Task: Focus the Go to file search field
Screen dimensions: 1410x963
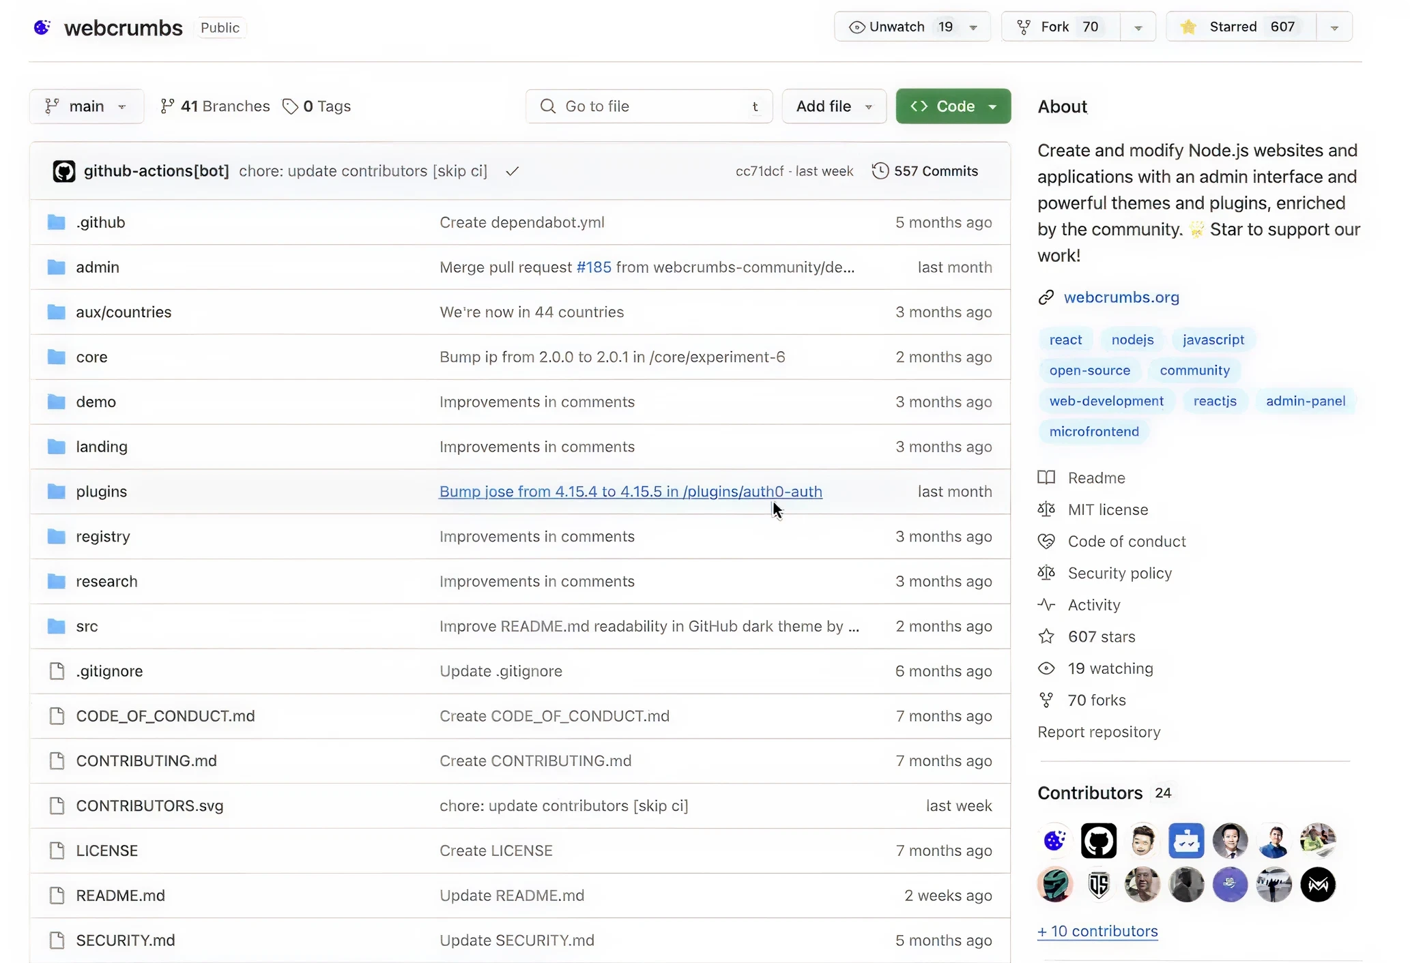Action: pyautogui.click(x=648, y=106)
